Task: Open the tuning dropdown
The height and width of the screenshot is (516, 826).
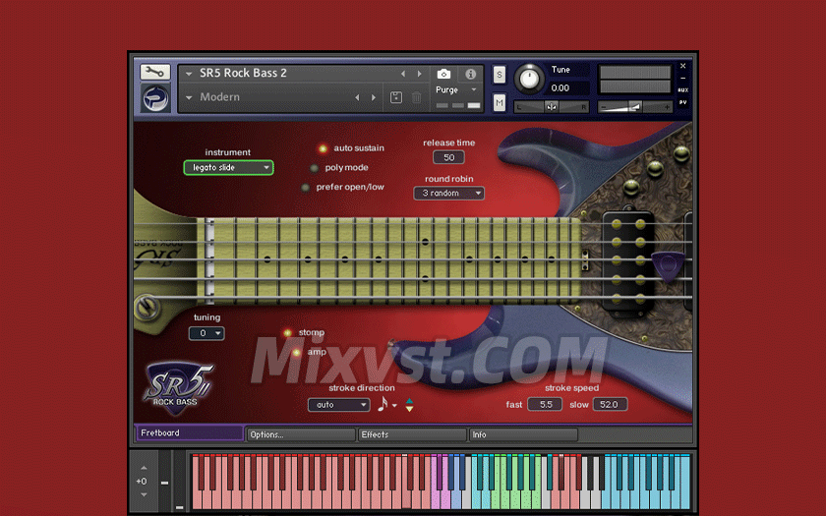Action: point(206,334)
